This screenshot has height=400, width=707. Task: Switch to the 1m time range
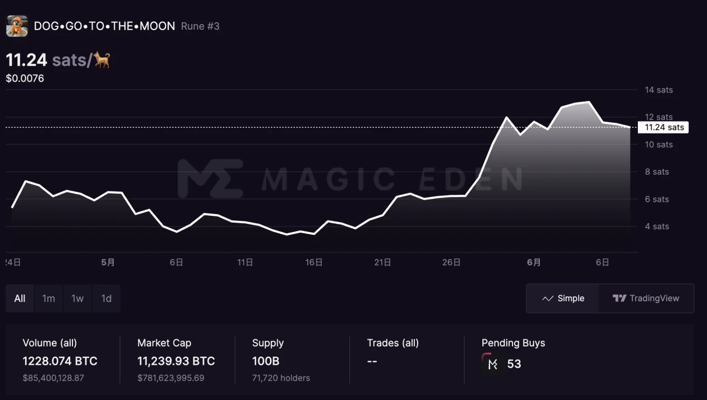pos(49,298)
